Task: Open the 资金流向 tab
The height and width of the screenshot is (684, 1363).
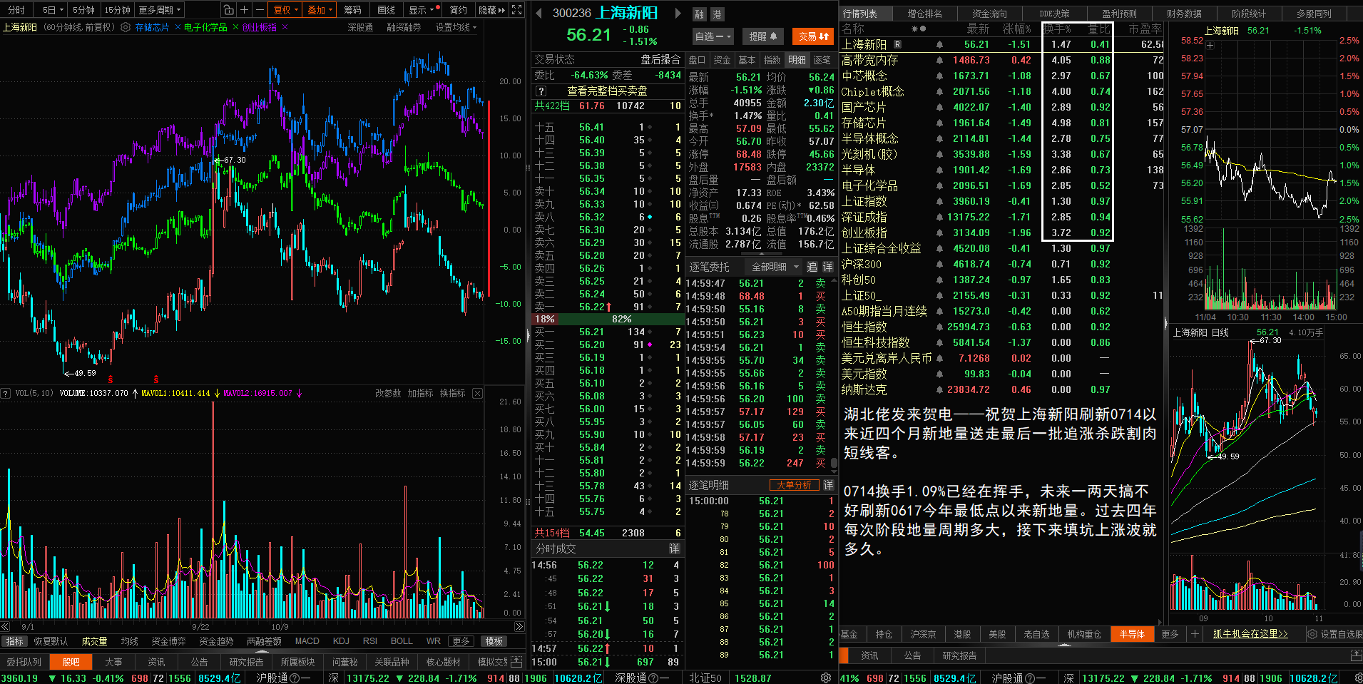Action: click(990, 14)
